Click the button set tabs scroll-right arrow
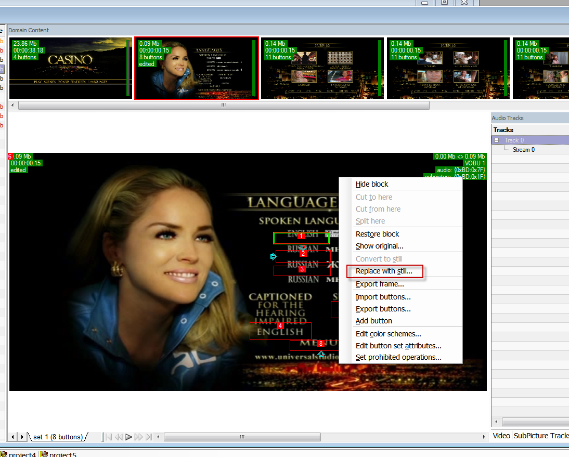Viewport: 569px width, 457px height. pyautogui.click(x=22, y=437)
